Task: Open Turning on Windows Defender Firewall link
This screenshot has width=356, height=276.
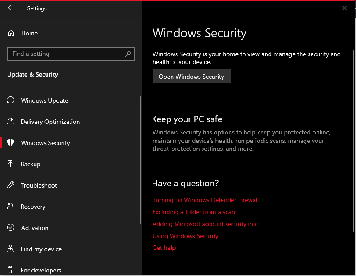Action: point(205,200)
